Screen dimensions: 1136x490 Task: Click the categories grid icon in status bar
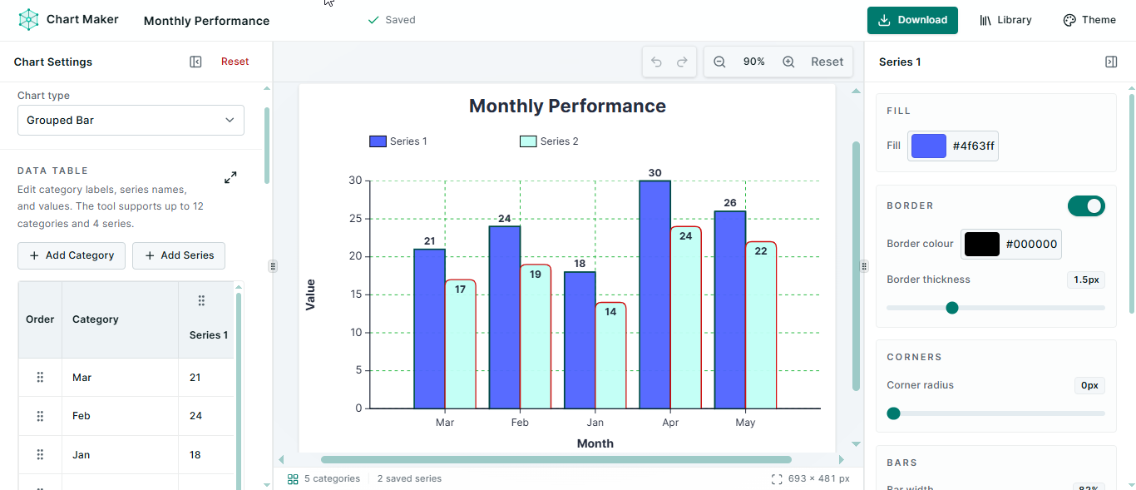293,479
